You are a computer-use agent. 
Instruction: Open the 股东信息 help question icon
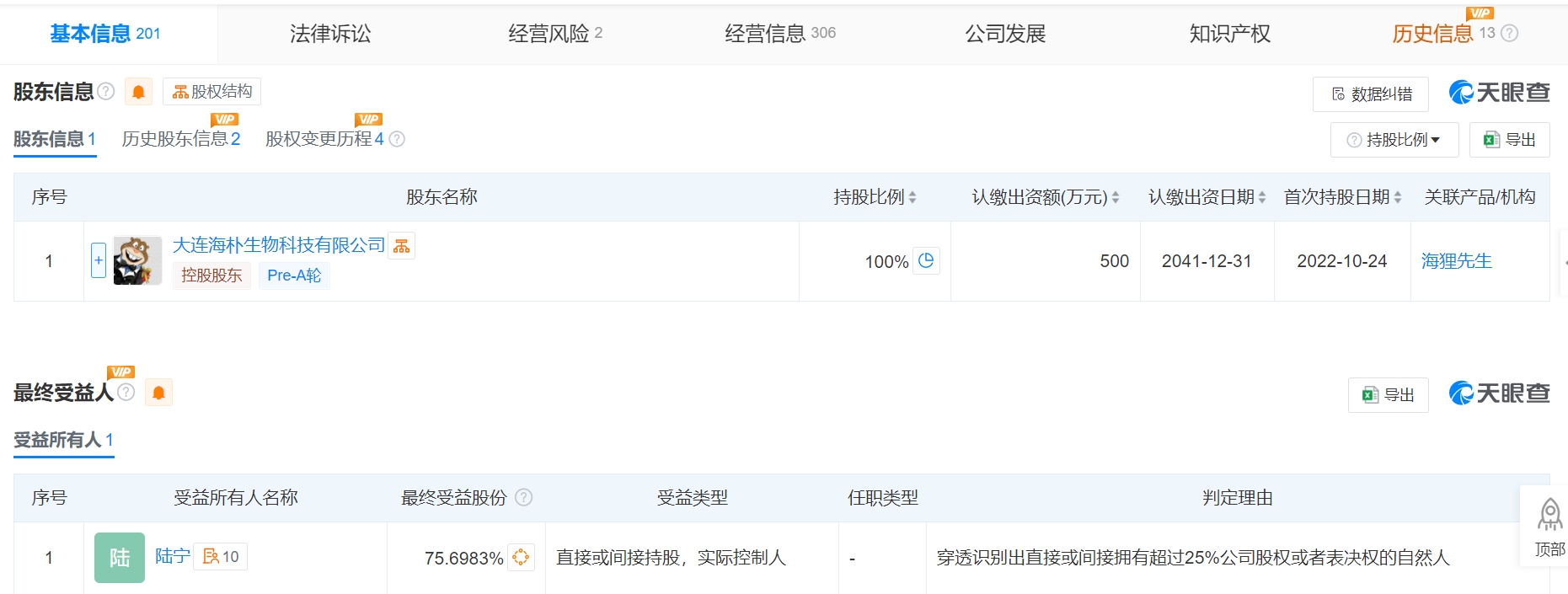(x=106, y=91)
